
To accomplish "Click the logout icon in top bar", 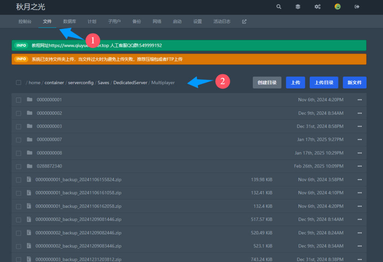I will [357, 7].
